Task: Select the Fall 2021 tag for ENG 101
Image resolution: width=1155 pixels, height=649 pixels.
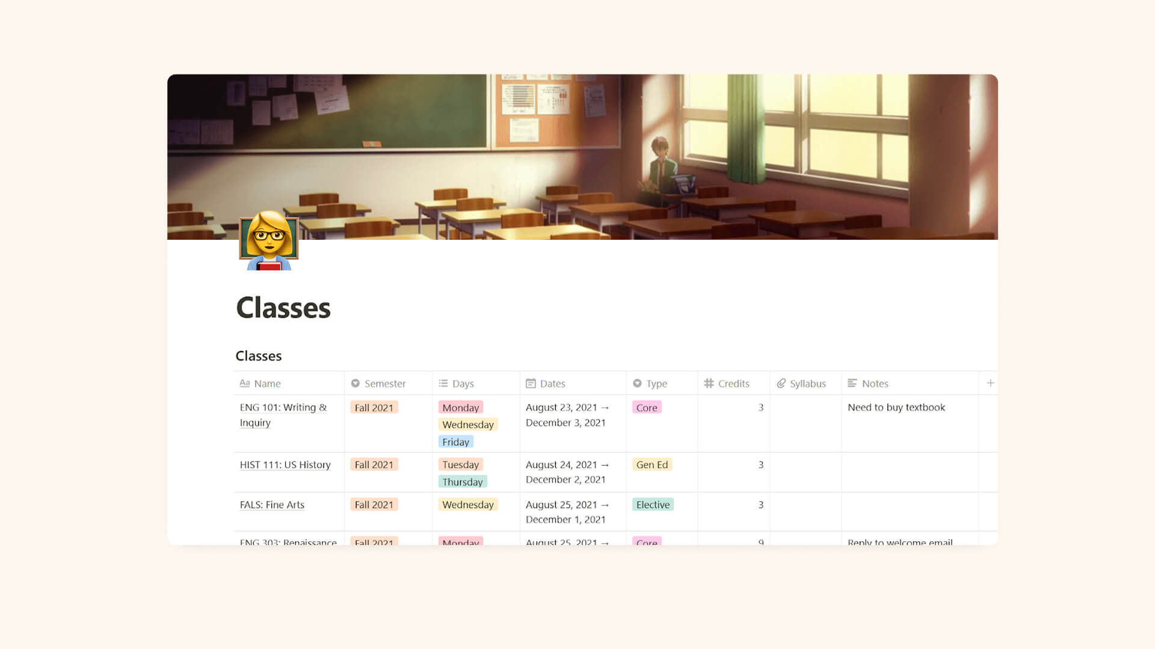Action: (x=374, y=407)
